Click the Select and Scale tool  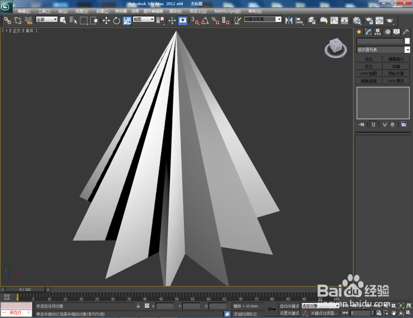tap(127, 21)
